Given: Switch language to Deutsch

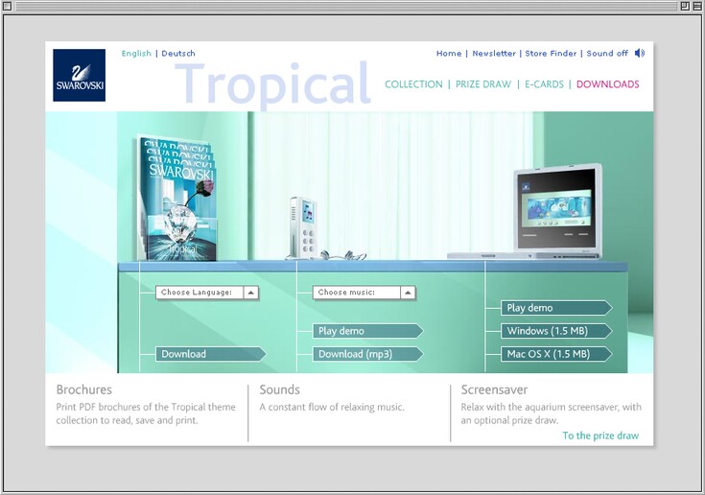Looking at the screenshot, I should tap(178, 53).
